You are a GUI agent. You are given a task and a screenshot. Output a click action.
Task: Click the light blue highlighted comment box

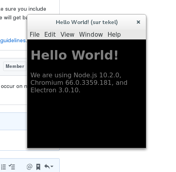click(13, 121)
